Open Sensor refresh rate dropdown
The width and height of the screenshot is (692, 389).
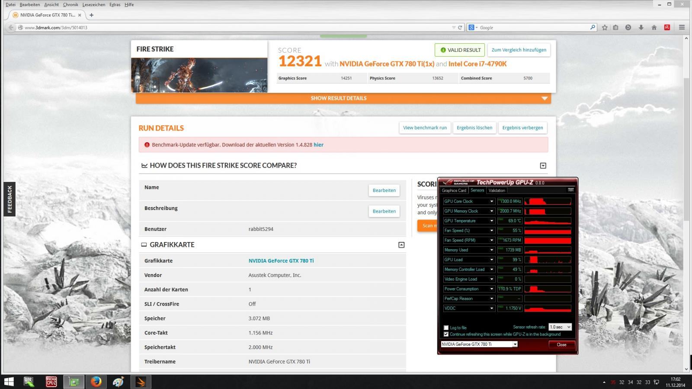tap(560, 327)
